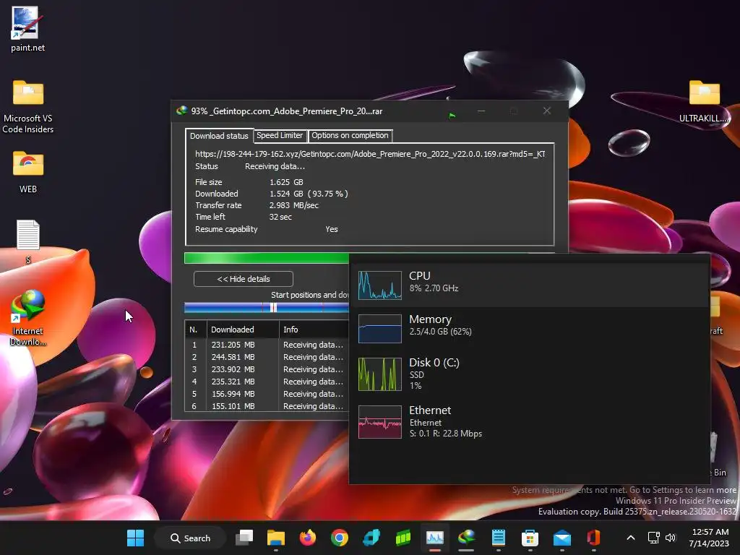
Task: Open the blue chain-link taskbar app
Action: pyautogui.click(x=371, y=538)
